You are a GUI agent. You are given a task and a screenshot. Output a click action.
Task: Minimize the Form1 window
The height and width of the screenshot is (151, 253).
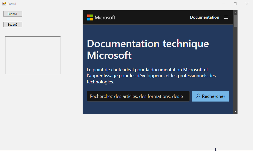click(224, 4)
